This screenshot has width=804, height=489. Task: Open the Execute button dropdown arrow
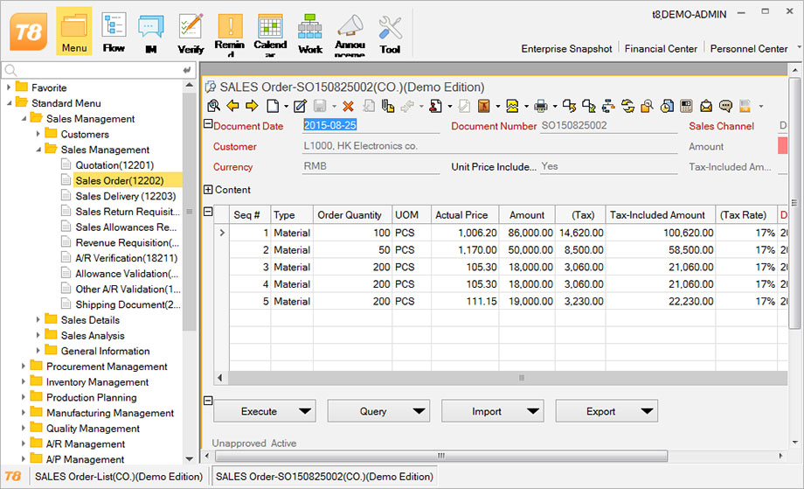point(305,411)
